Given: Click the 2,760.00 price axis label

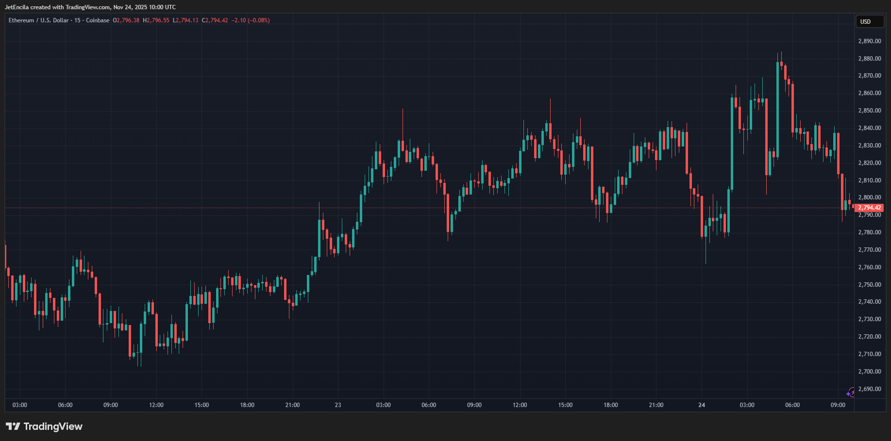Looking at the screenshot, I should click(x=870, y=267).
